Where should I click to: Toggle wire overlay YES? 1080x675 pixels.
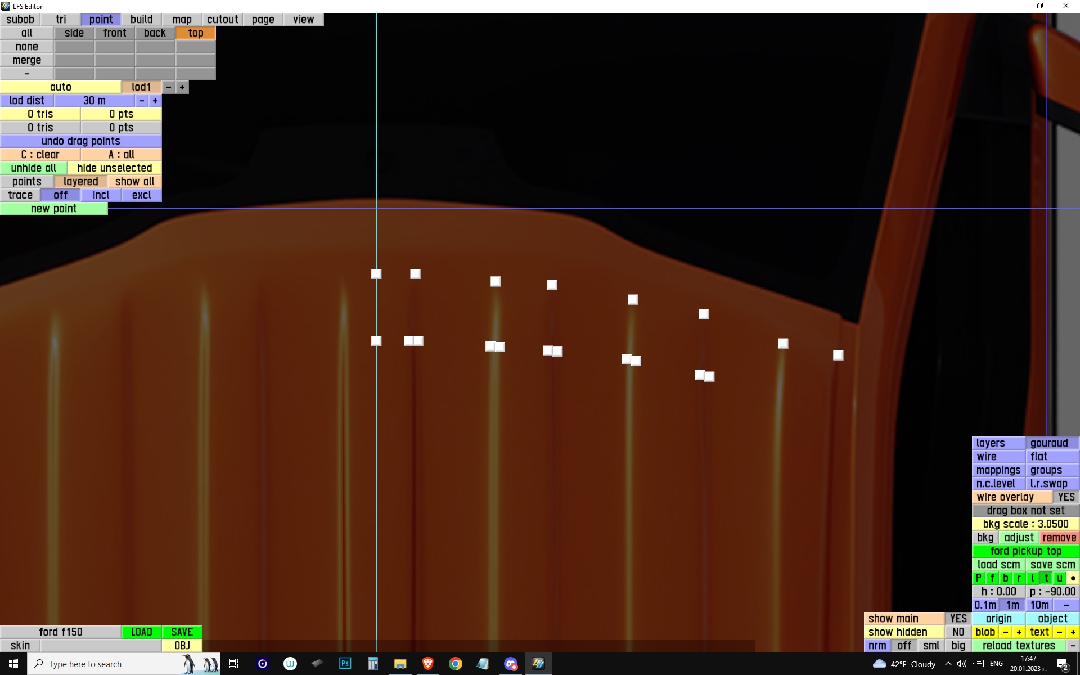tap(1065, 497)
